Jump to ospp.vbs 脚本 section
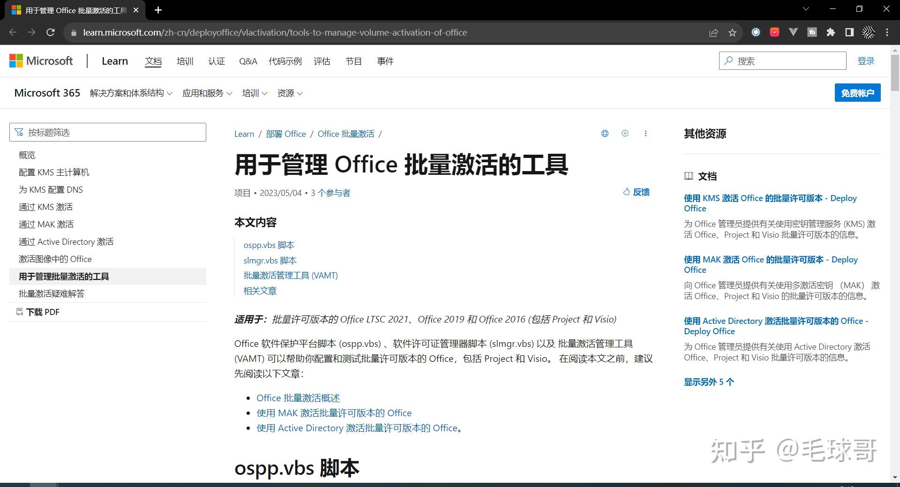Image resolution: width=900 pixels, height=487 pixels. point(269,245)
